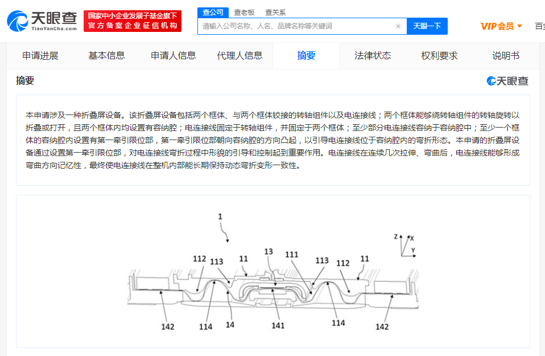The image size is (545, 356).
Task: Go to the 基本信息 tab
Action: 106,56
